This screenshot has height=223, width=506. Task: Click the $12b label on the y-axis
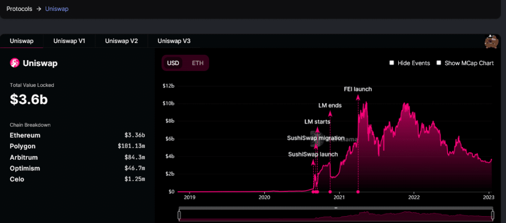coord(168,86)
